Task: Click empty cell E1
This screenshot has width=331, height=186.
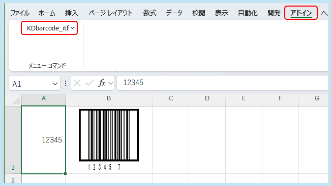Action: tap(244, 140)
